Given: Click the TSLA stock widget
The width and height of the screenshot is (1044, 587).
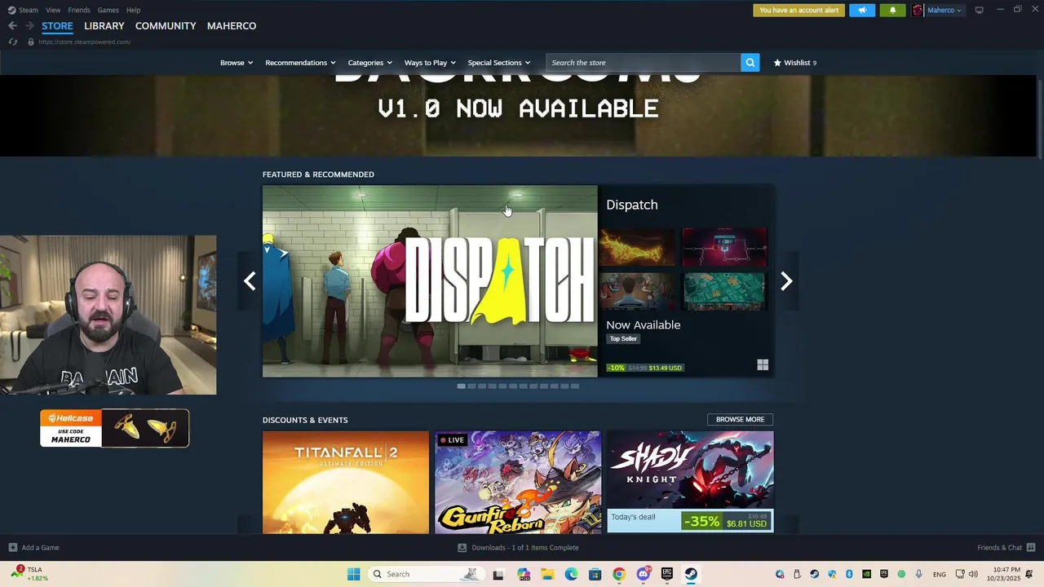Looking at the screenshot, I should (x=30, y=574).
